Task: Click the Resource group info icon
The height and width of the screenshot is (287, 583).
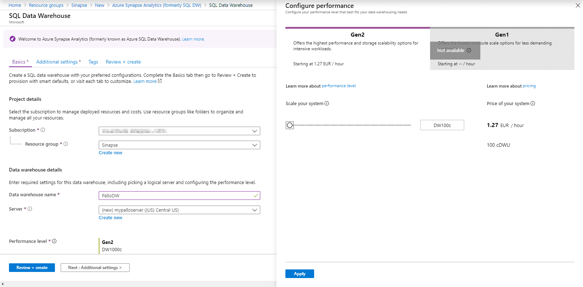Action: (x=66, y=144)
